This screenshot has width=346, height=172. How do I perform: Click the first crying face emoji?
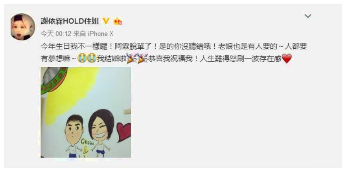pos(82,59)
